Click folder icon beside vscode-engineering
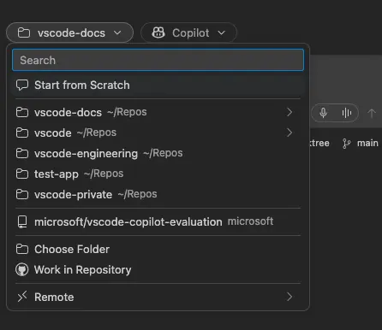This screenshot has height=330, width=382. coord(22,153)
